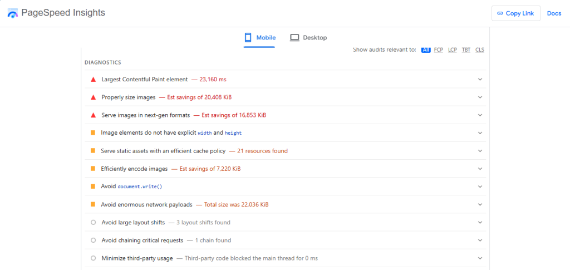Image resolution: width=570 pixels, height=270 pixels.
Task: Click the desktop monitor icon in tab
Action: (294, 37)
